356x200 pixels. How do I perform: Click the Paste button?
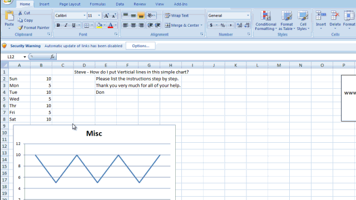tap(9, 20)
